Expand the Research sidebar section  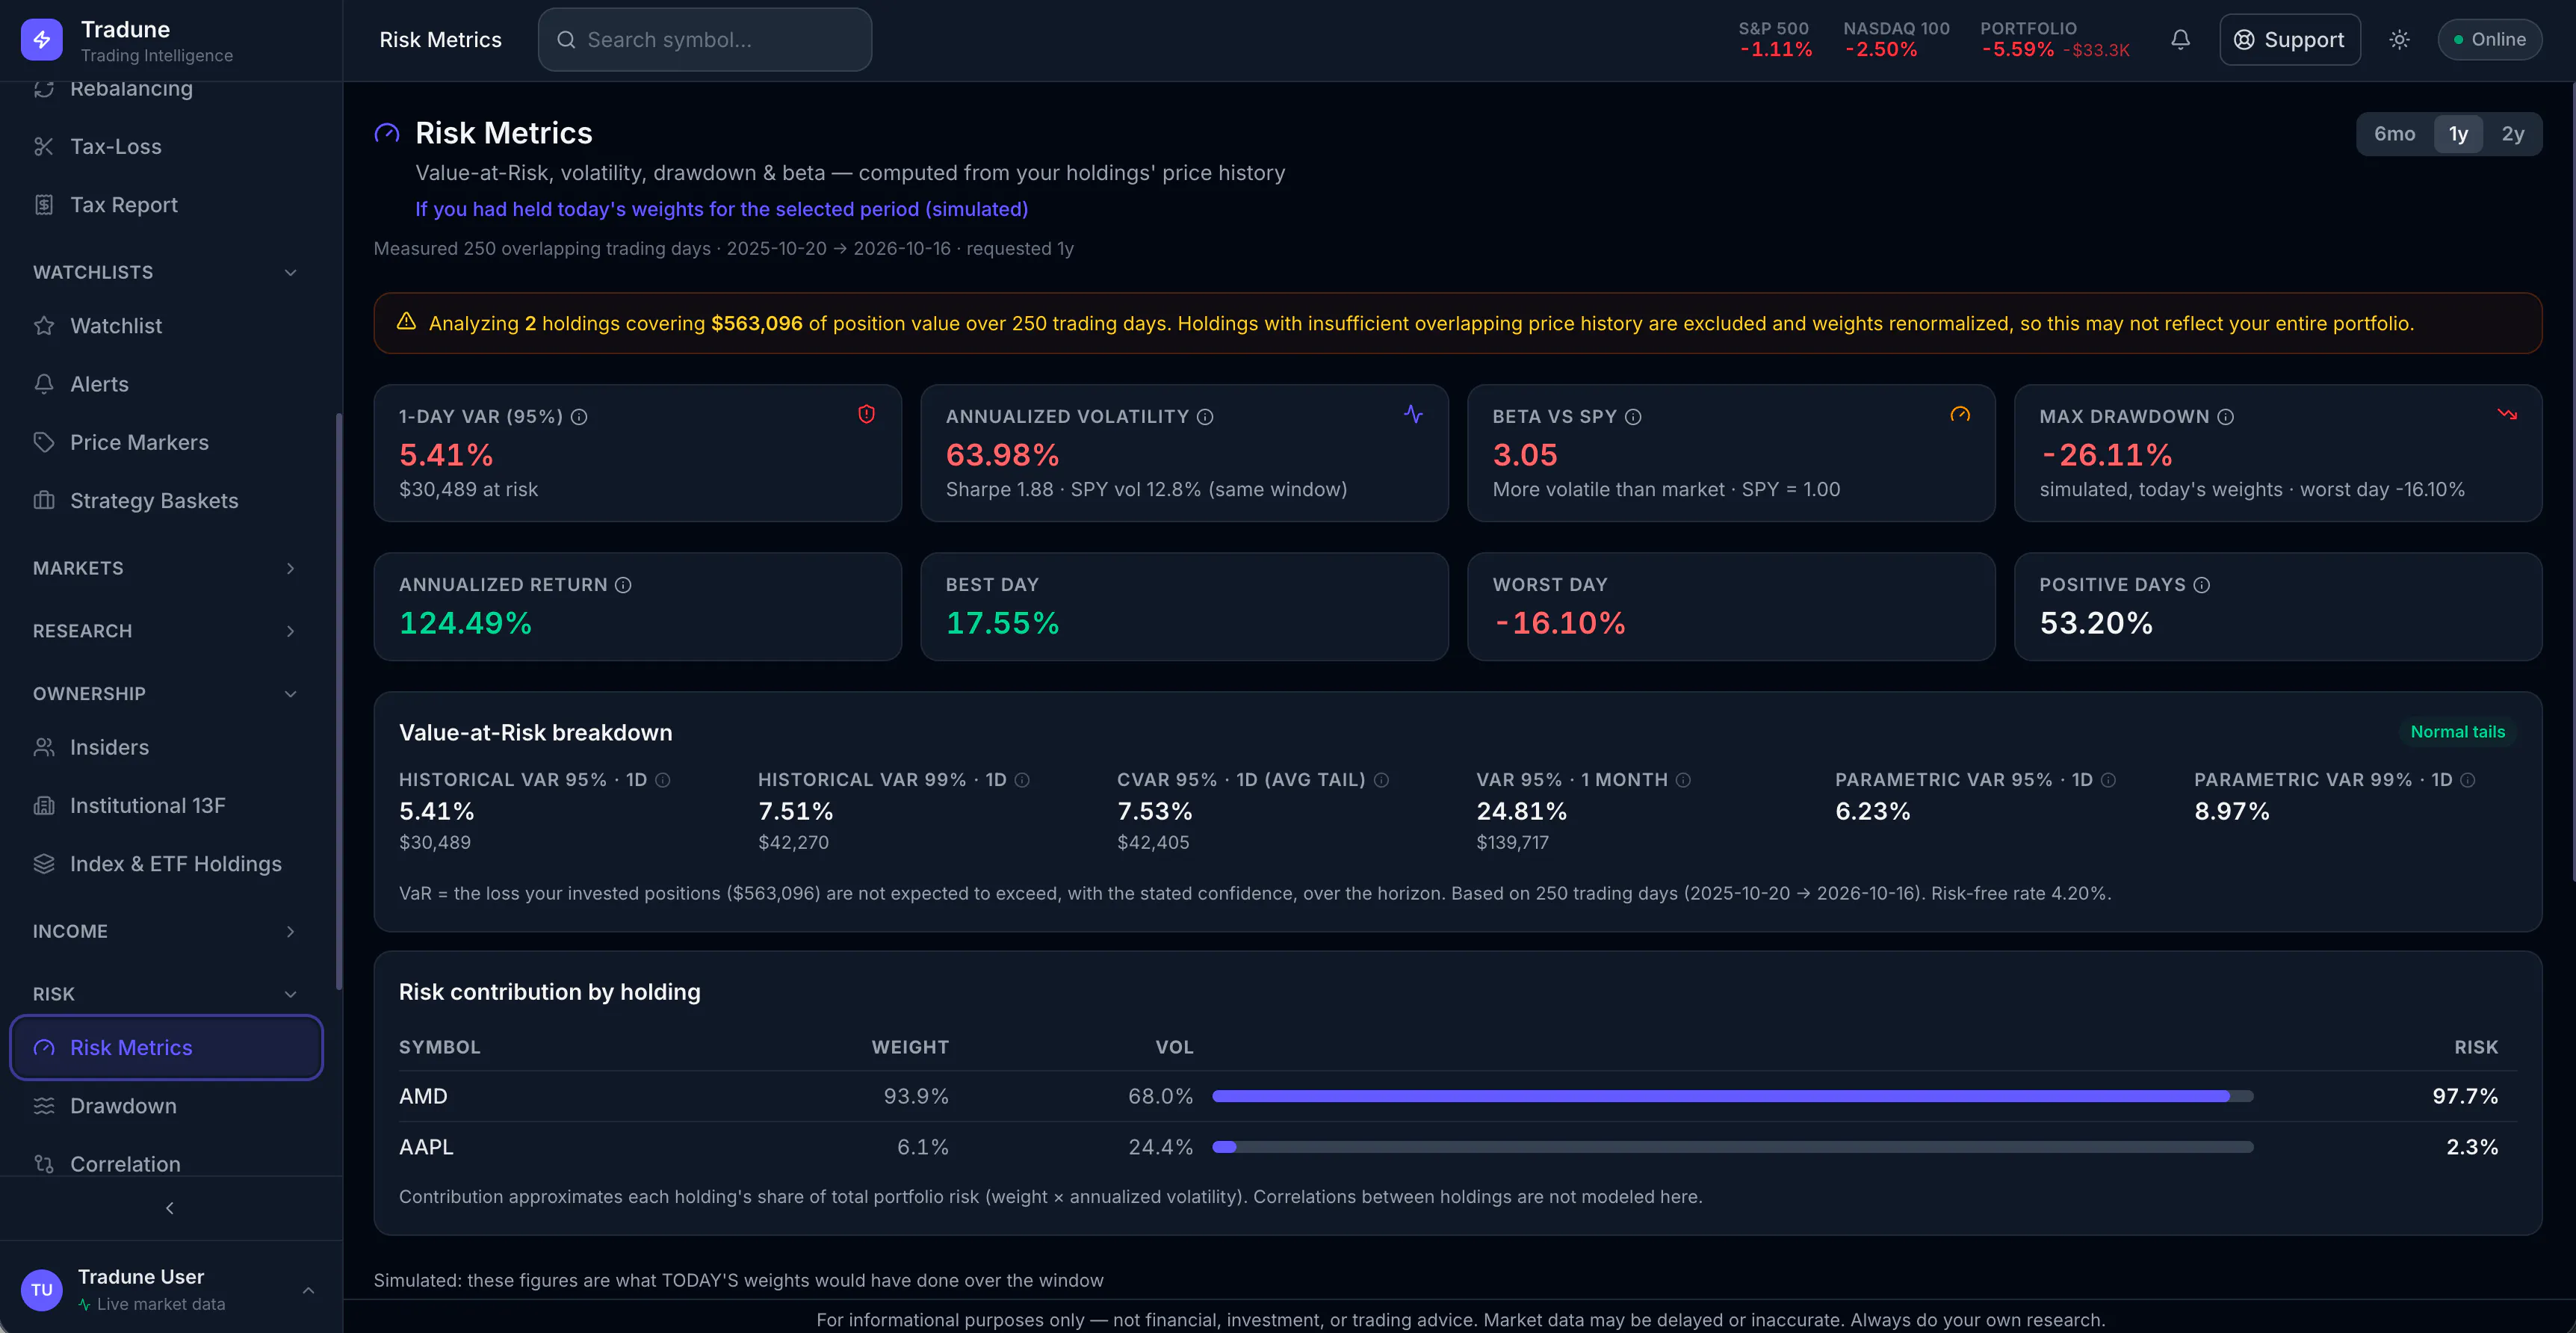point(166,631)
